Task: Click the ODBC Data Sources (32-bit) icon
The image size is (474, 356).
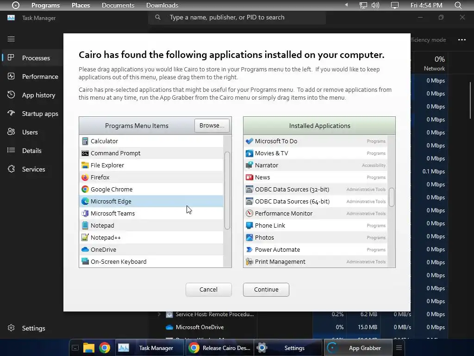Action: pos(249,189)
